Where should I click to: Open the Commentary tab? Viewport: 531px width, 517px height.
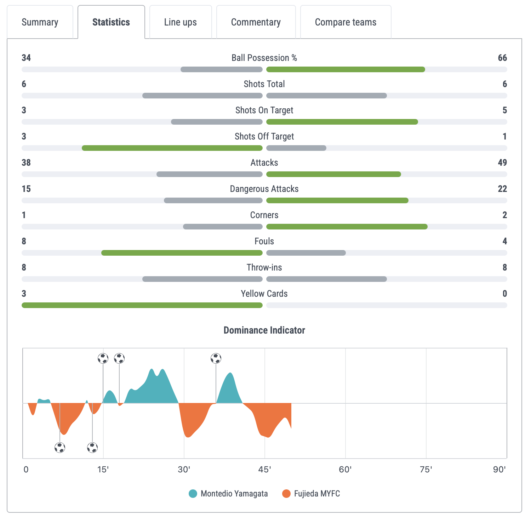coord(256,22)
